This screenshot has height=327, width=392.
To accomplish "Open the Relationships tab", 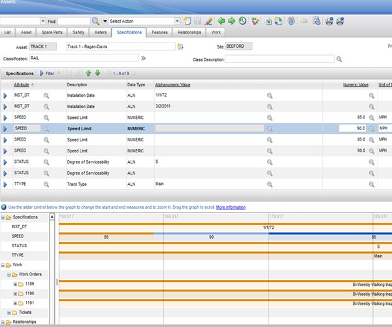I will tap(189, 32).
